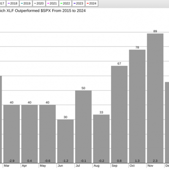Click the Nov axis label
This screenshot has height=169, width=169.
coord(150,166)
